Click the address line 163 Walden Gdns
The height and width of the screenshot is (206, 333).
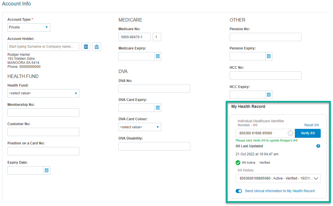coord(21,59)
